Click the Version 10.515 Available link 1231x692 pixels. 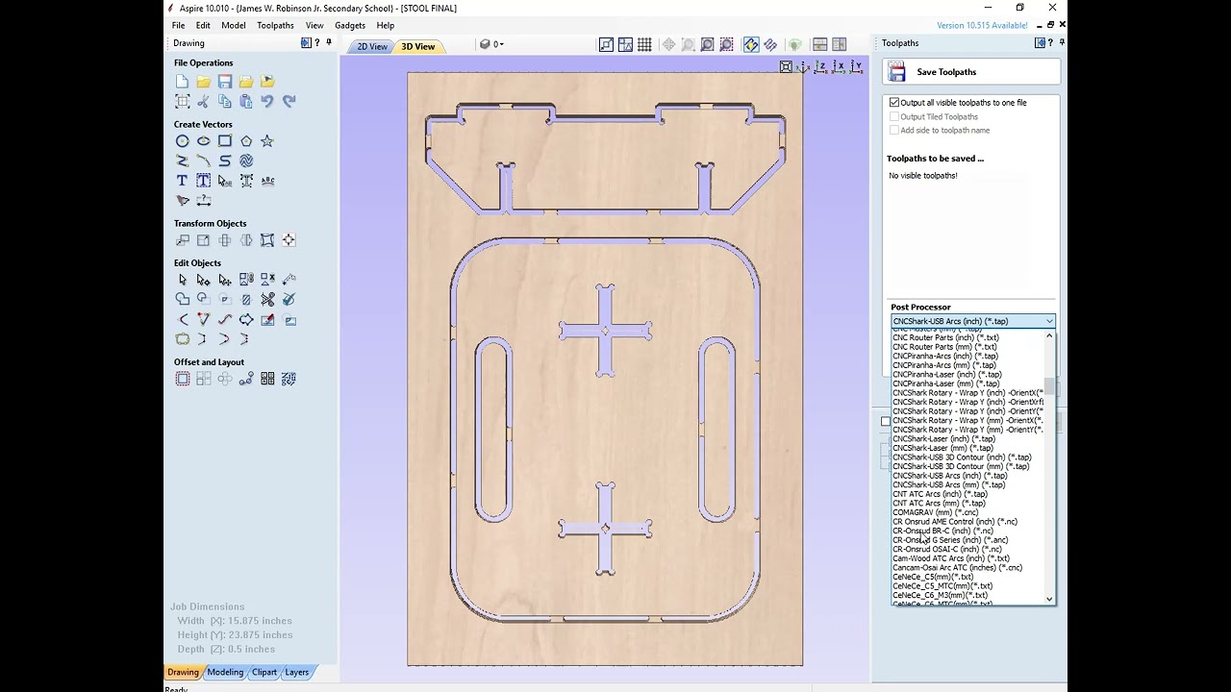coord(983,25)
